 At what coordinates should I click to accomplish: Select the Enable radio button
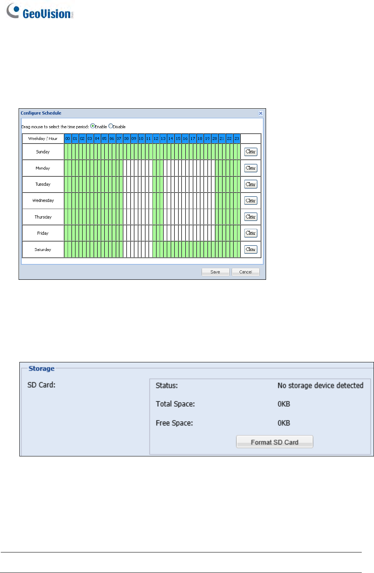pyautogui.click(x=93, y=126)
